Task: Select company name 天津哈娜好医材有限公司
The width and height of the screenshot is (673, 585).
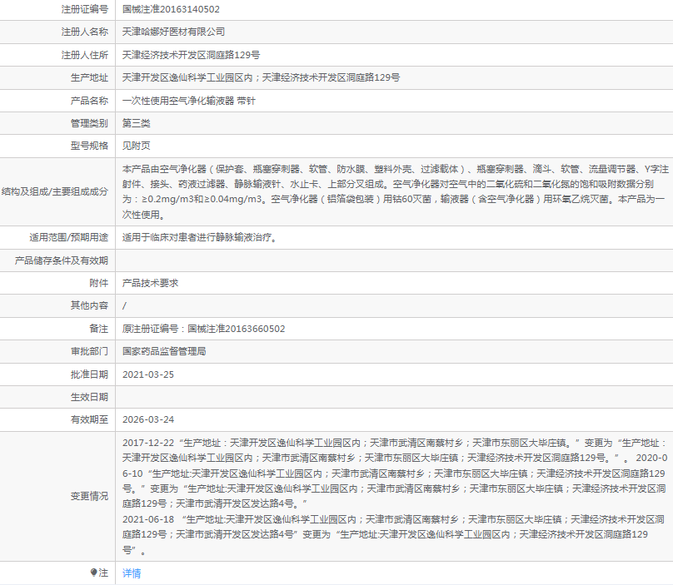Action: pyautogui.click(x=173, y=32)
